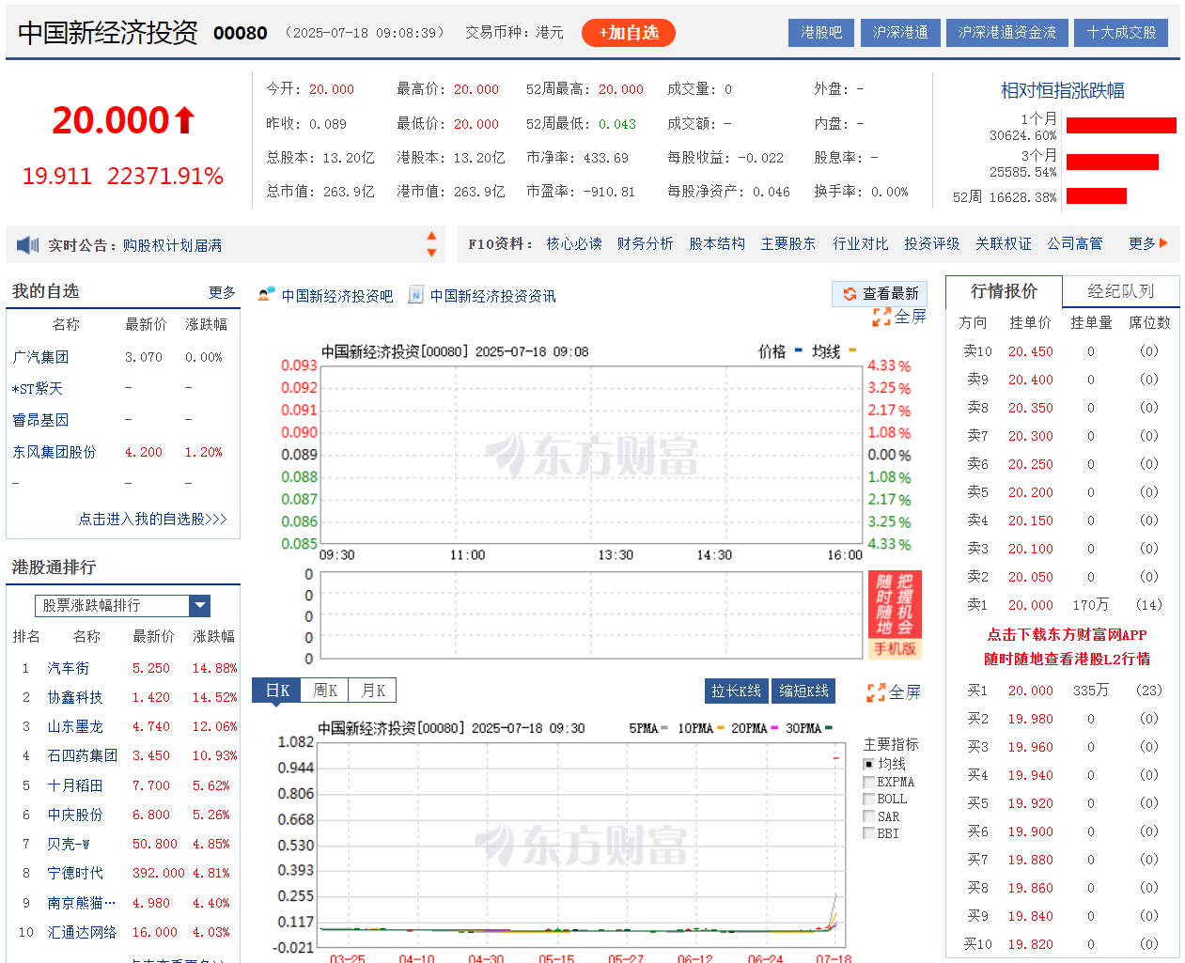Screen dimensions: 1185x963
Task: Enable the BBI indicator
Action: [x=868, y=833]
